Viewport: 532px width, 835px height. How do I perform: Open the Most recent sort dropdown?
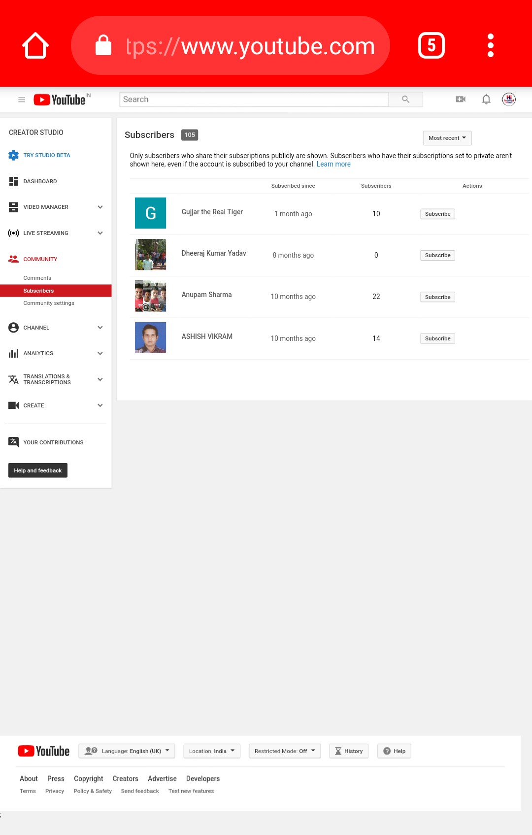pyautogui.click(x=447, y=138)
